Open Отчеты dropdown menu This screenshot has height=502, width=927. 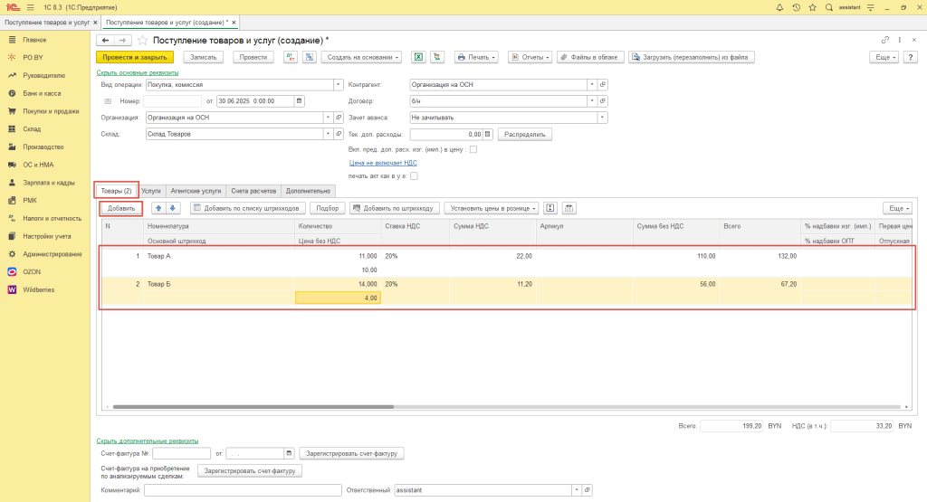530,57
